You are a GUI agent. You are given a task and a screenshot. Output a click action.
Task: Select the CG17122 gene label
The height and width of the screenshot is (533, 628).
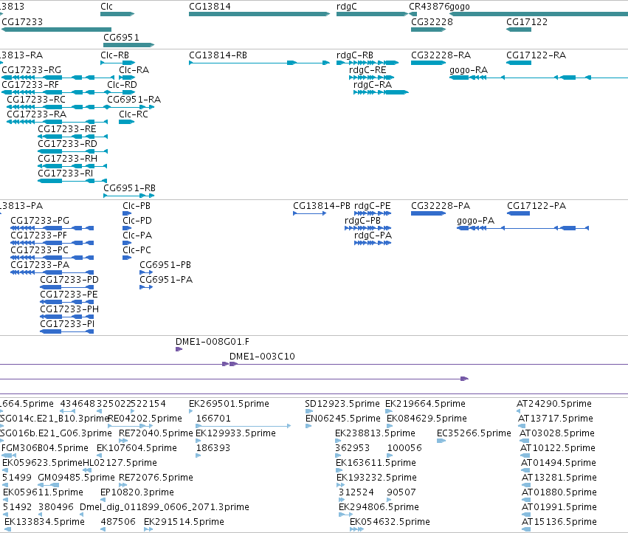point(527,21)
